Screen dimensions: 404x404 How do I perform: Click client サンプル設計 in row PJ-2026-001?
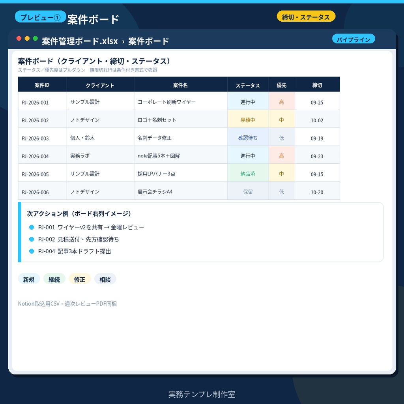pyautogui.click(x=100, y=101)
